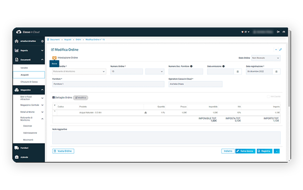Click the Fornitori truck icon
This screenshot has width=303, height=190.
click(17, 148)
